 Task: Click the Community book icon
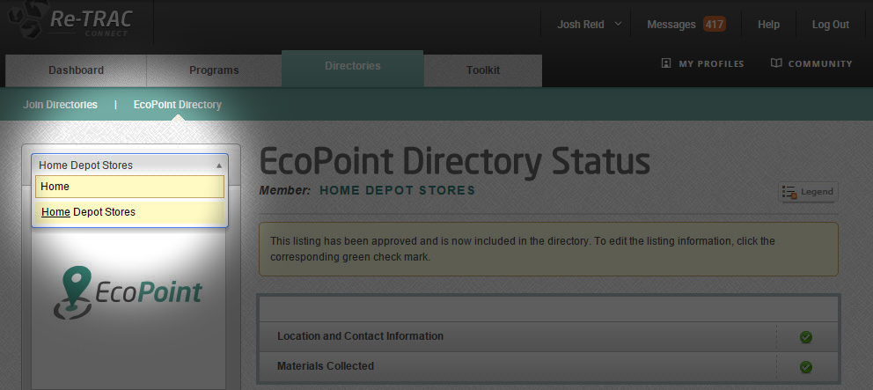click(776, 63)
